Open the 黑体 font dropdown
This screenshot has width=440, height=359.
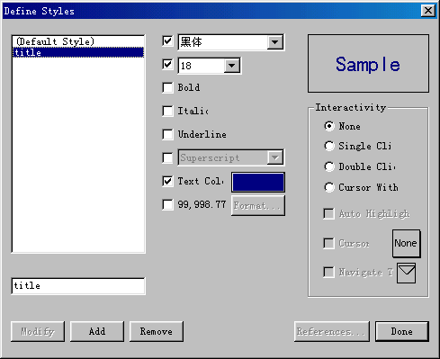pyautogui.click(x=275, y=42)
